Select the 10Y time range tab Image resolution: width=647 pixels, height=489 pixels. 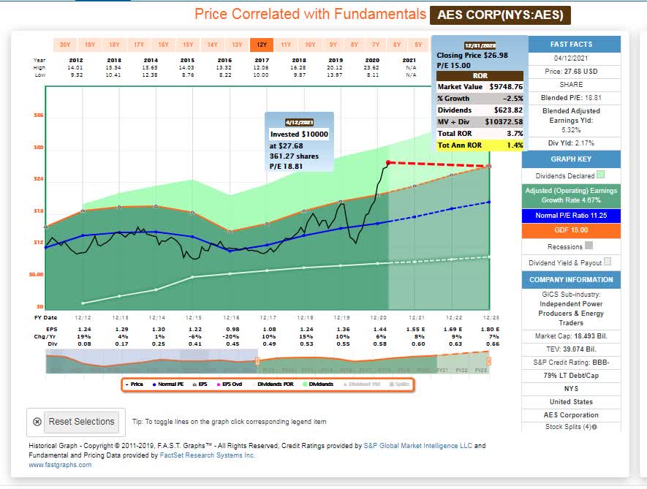(x=310, y=45)
